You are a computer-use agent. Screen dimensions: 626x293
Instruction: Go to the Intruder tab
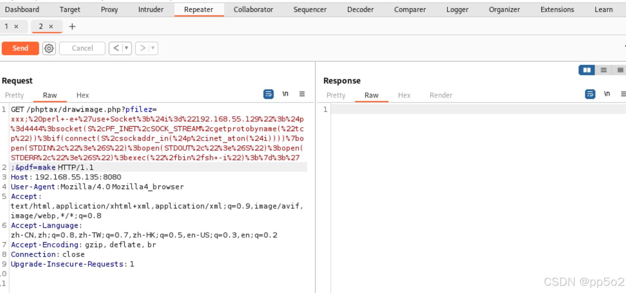tap(151, 9)
